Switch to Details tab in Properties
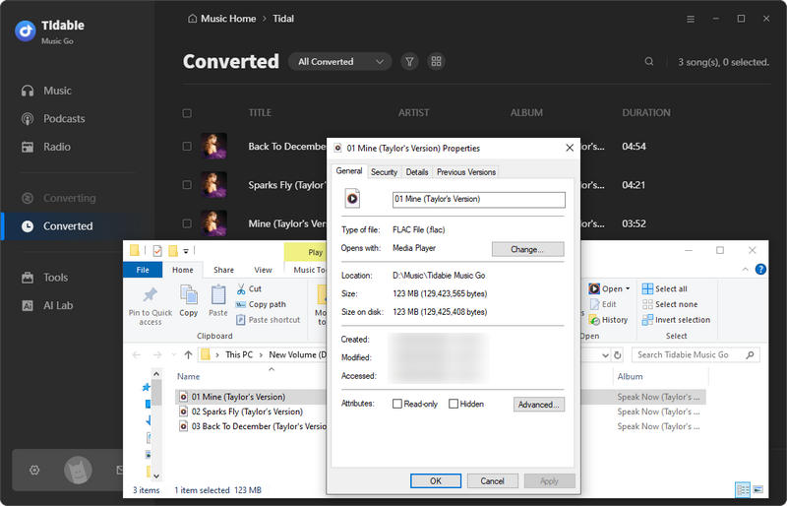787x506 pixels. 417,172
